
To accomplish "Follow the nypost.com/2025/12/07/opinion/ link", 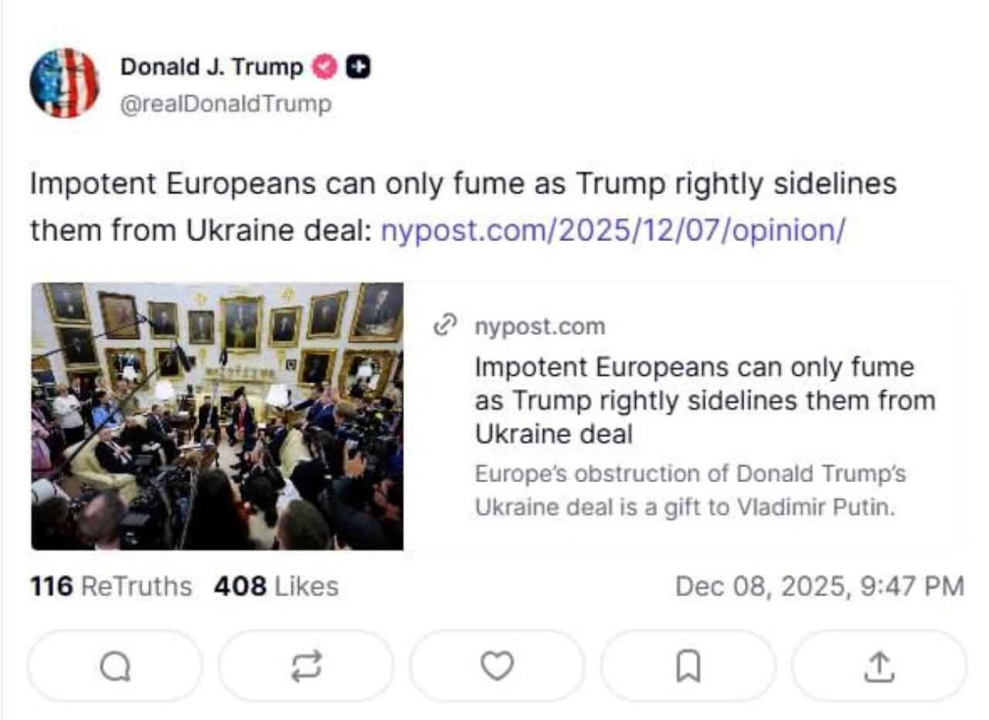I will [614, 229].
